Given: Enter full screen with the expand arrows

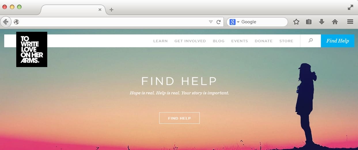Looking at the screenshot, I should pyautogui.click(x=351, y=7).
